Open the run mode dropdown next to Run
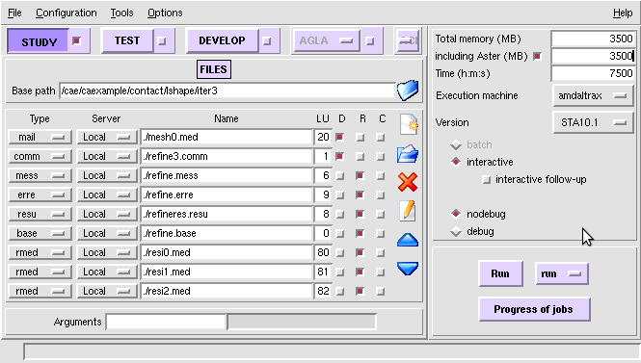 point(562,273)
